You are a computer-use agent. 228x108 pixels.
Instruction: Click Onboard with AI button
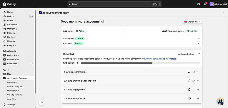pyautogui.click(x=186, y=54)
